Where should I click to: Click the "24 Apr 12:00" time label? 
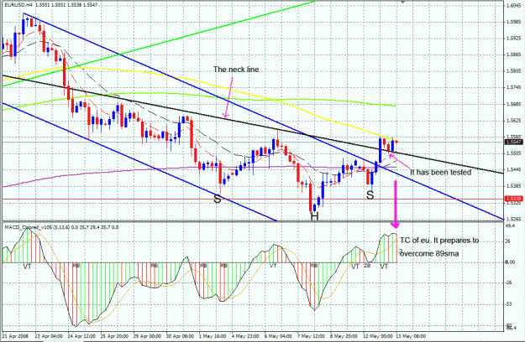coord(81,336)
